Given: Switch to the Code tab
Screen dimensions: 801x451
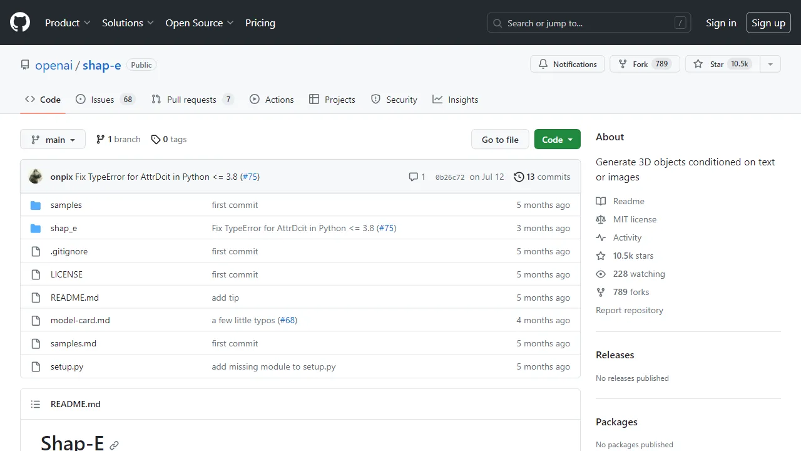Looking at the screenshot, I should pos(43,100).
